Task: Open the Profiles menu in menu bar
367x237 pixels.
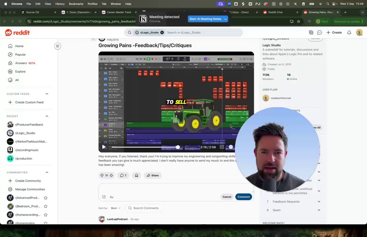Action: coord(93,4)
